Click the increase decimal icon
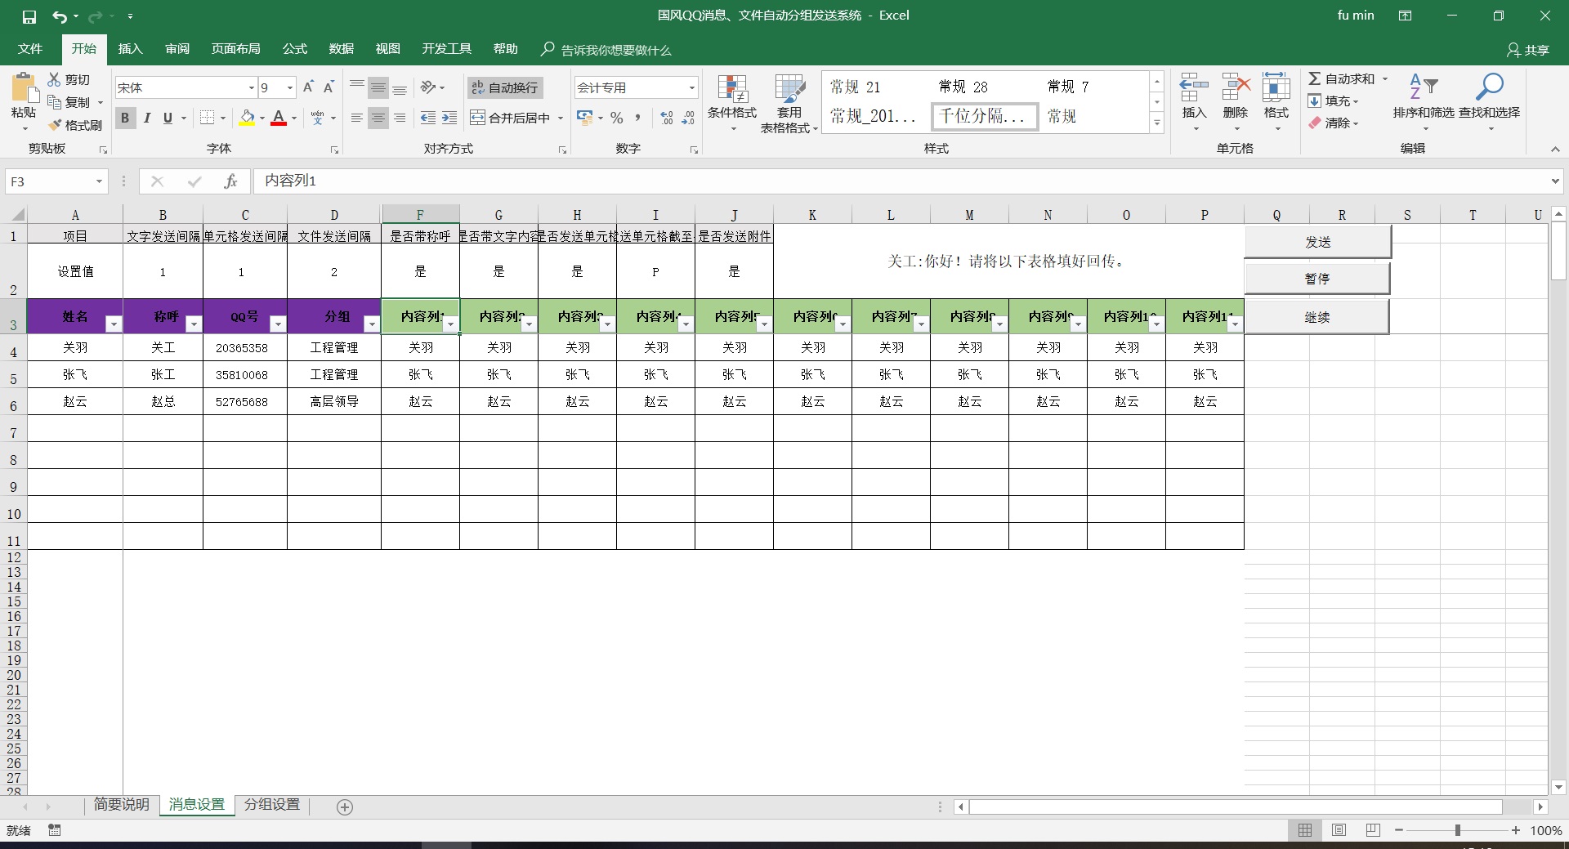This screenshot has height=849, width=1569. click(x=667, y=118)
